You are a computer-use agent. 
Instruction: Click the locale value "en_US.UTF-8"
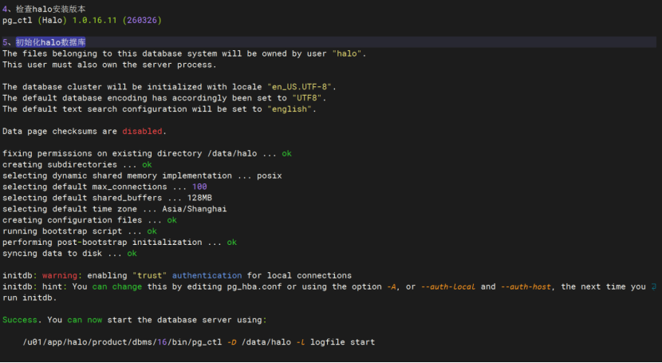[x=299, y=87]
